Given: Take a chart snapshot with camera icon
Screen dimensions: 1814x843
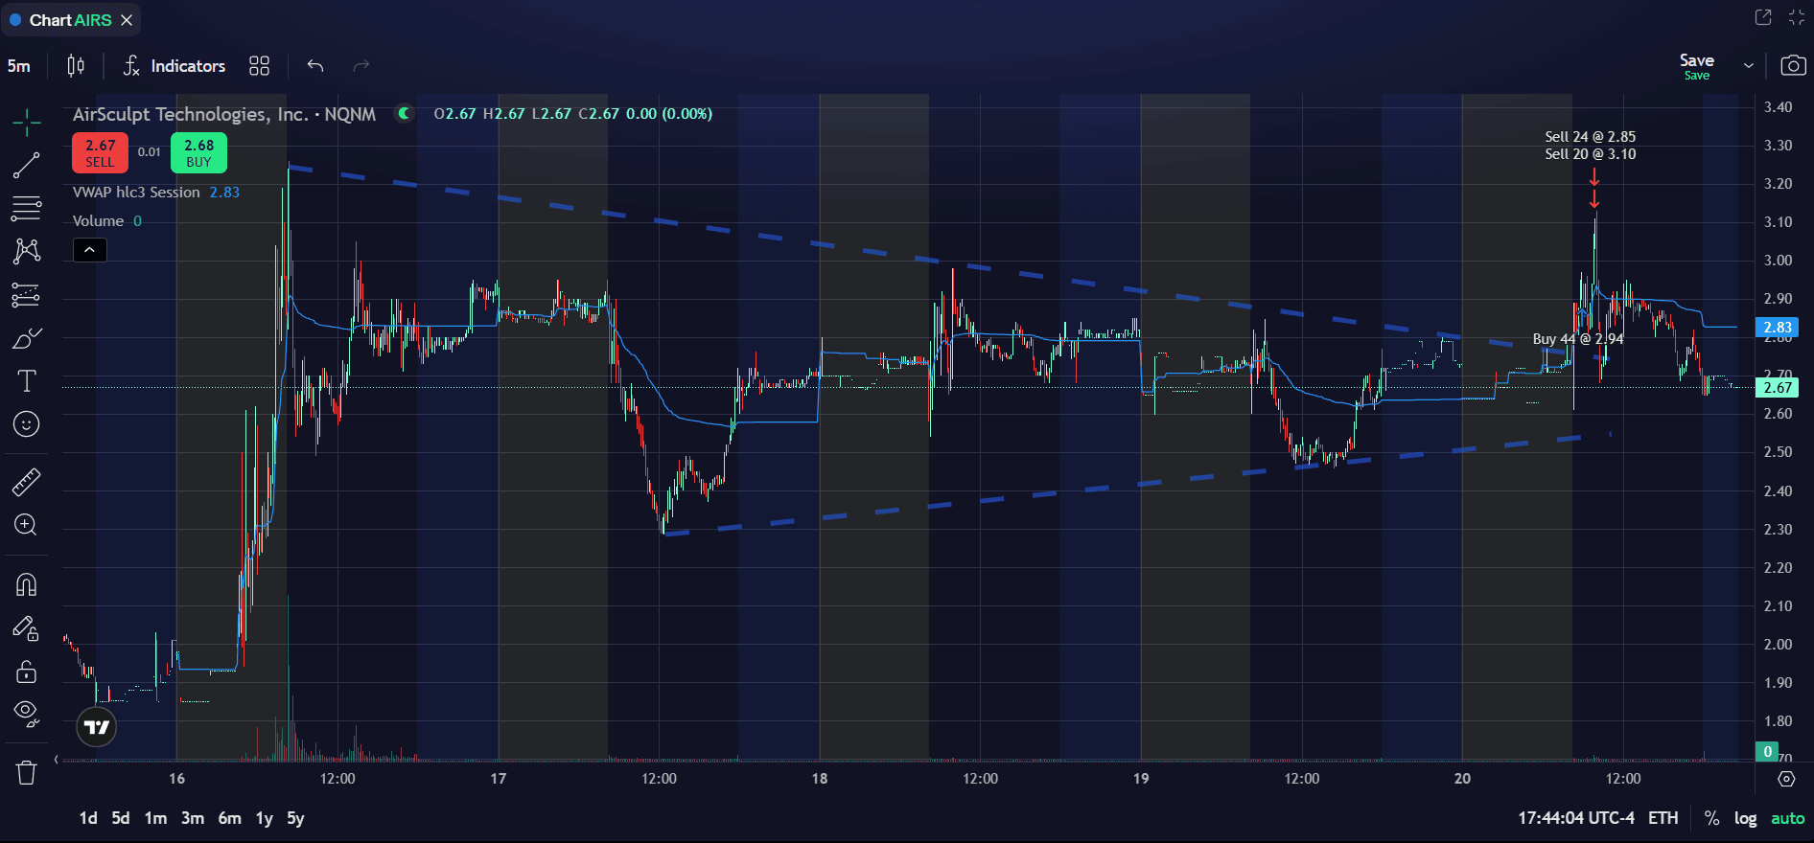Looking at the screenshot, I should 1792,65.
